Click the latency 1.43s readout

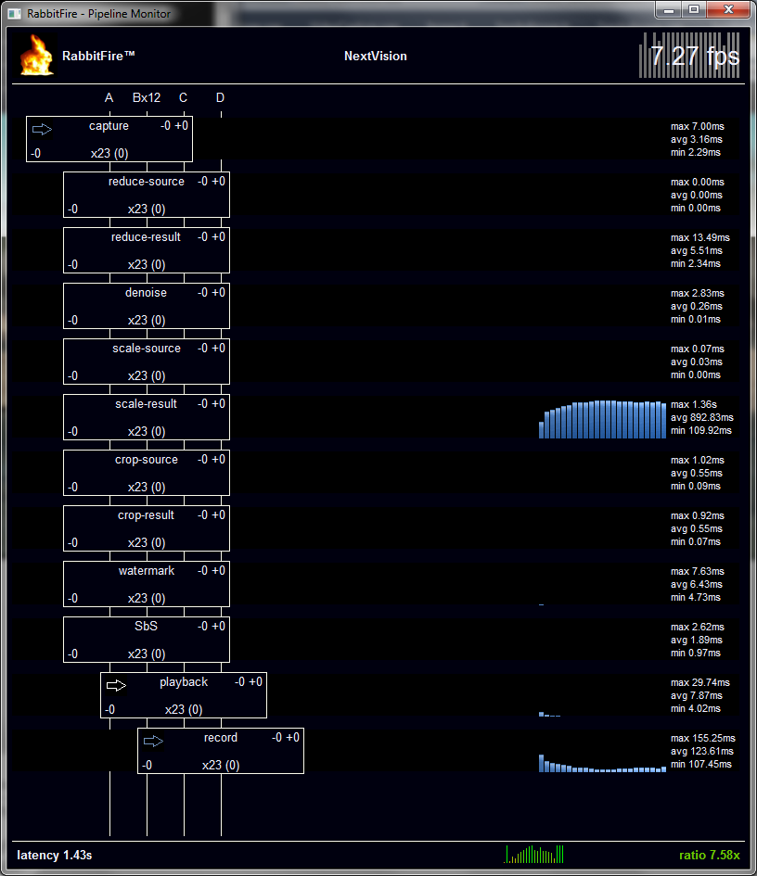[x=55, y=855]
